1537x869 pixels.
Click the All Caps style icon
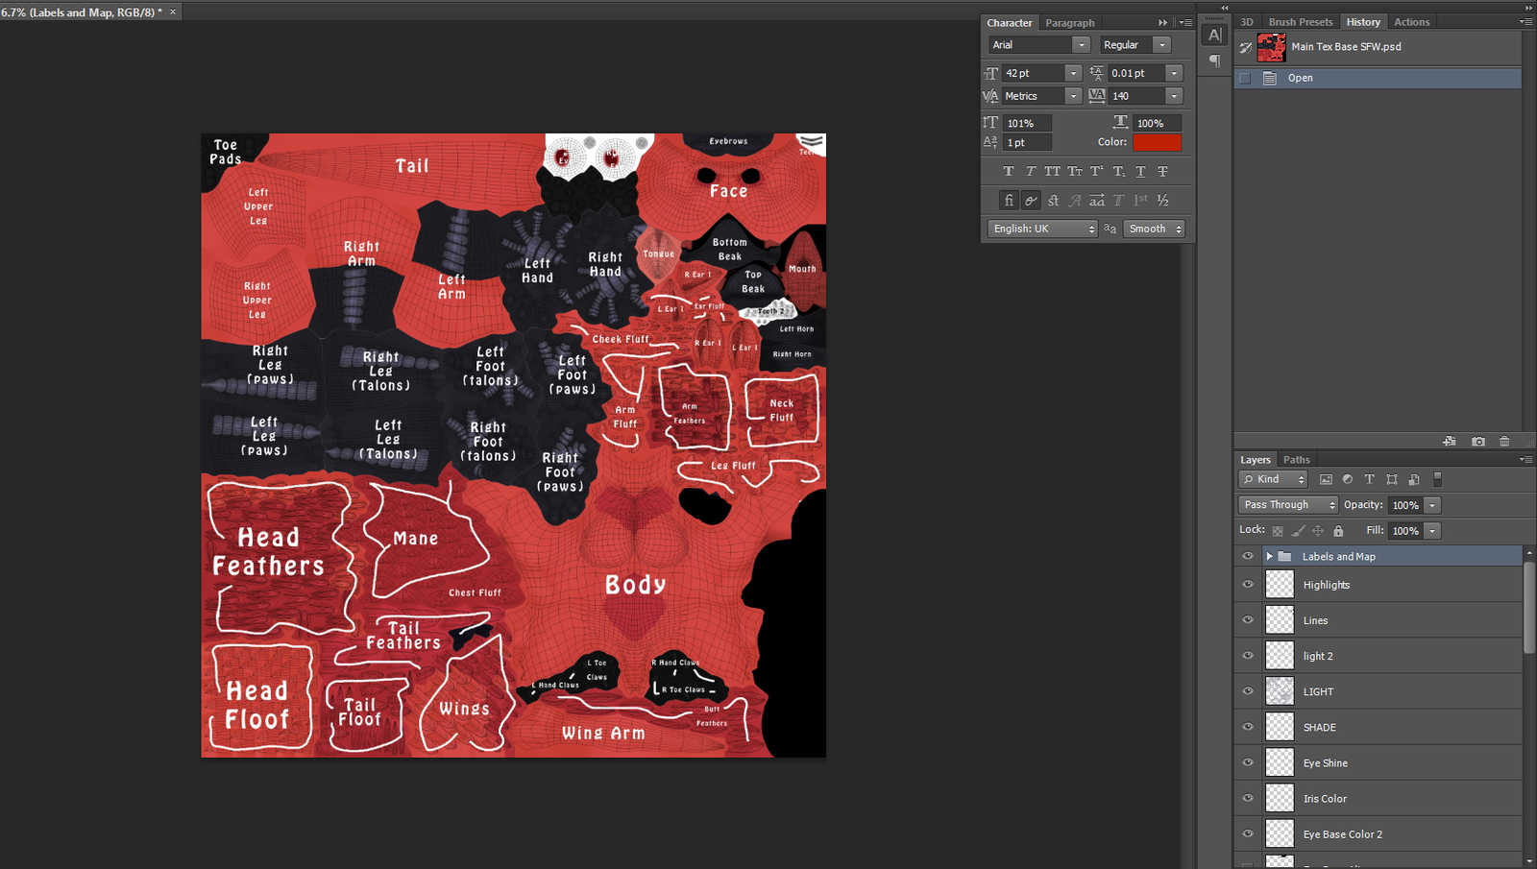1052,171
